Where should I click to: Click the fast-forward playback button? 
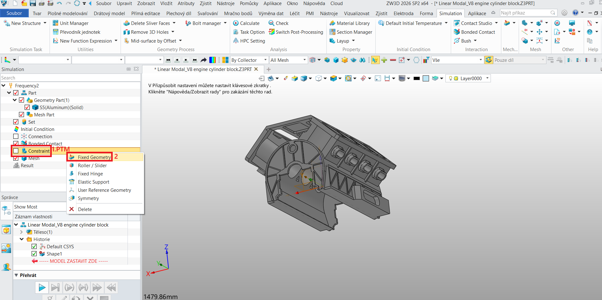[x=97, y=287]
